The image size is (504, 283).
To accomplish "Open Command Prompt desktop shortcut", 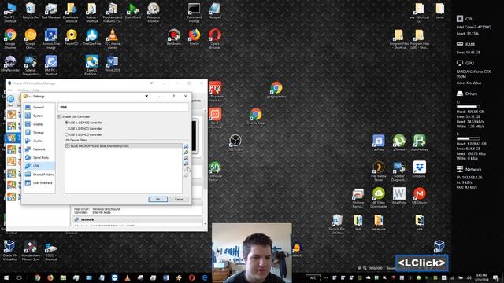I will click(x=195, y=13).
